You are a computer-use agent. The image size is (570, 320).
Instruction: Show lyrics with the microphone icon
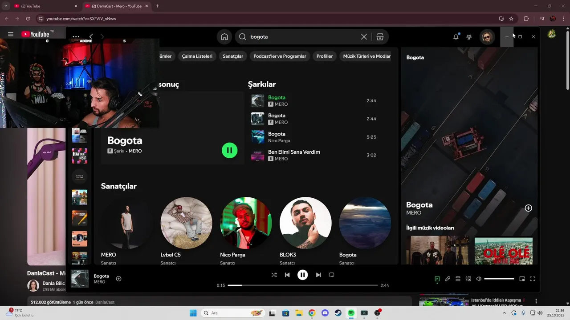click(x=448, y=279)
